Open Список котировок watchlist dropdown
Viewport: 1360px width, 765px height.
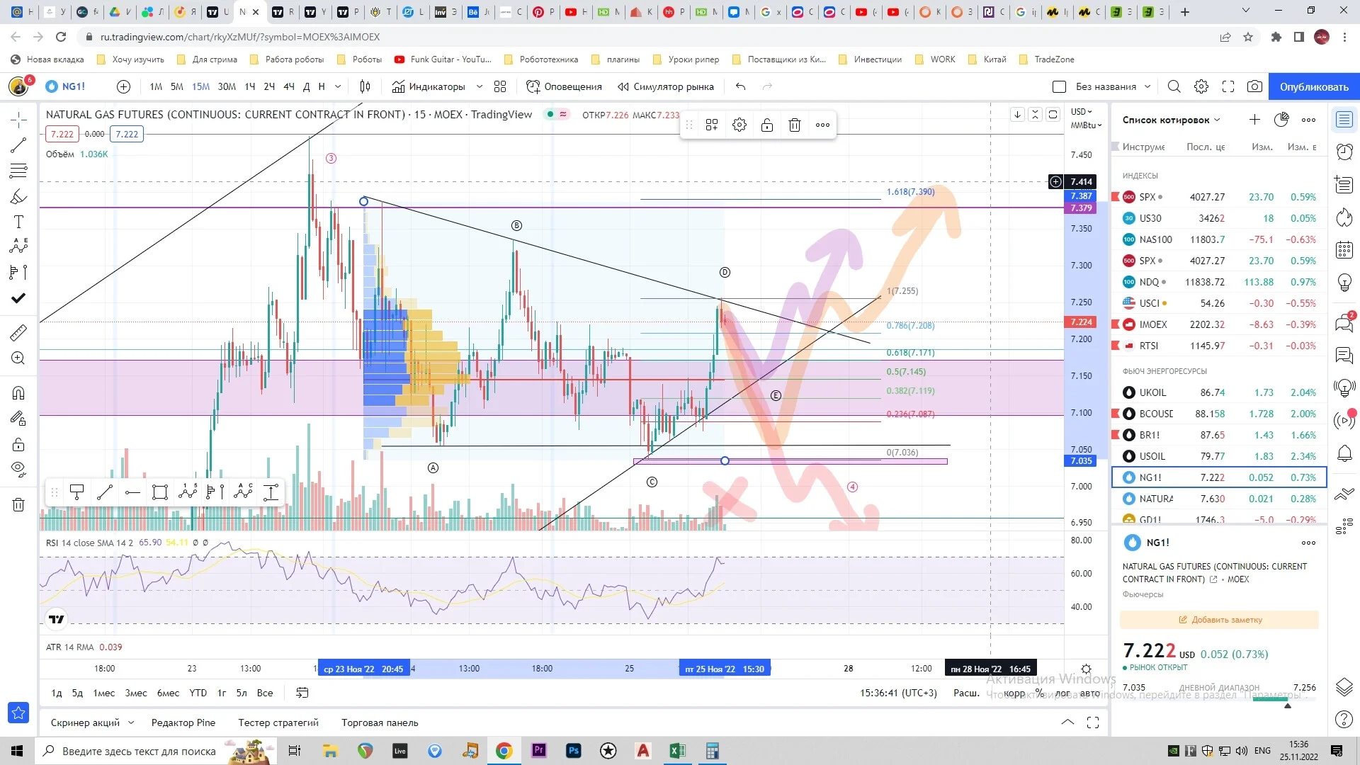pos(1171,120)
